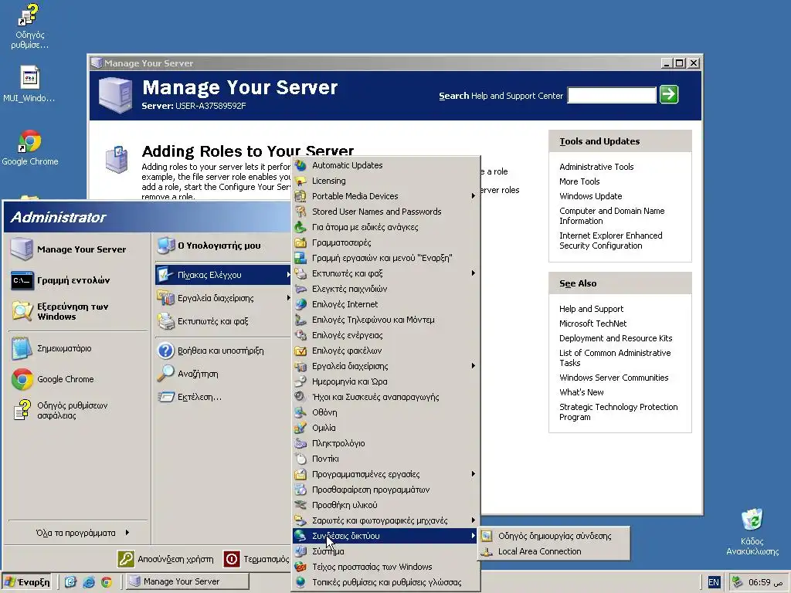Open Τοπικές ρυθμίσεις και ρυθμίσεις γλώσσας
791x593 pixels.
(x=386, y=582)
